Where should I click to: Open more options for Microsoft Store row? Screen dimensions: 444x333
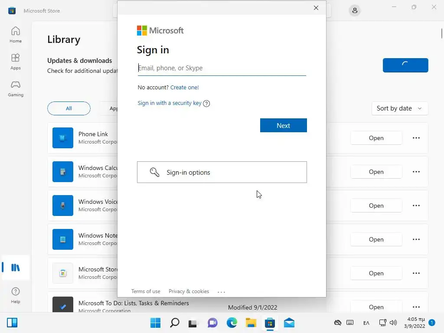416,273
